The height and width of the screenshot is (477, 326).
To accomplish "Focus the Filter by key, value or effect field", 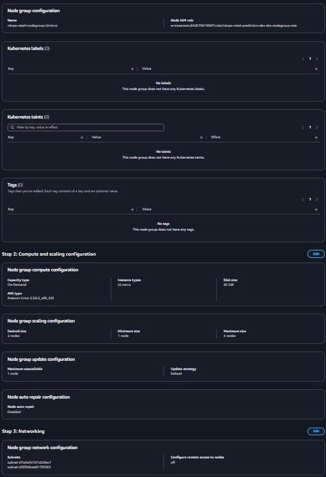I will [86, 127].
